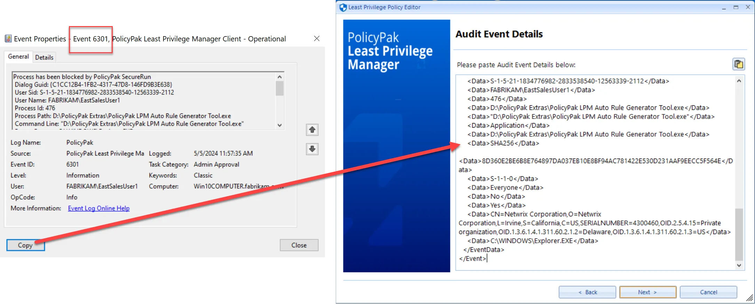Click the up arrow previous event button
Screen dimensions: 755x305
pyautogui.click(x=312, y=130)
